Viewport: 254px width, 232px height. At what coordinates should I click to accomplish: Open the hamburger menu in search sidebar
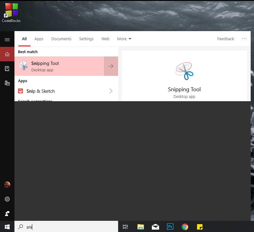click(x=7, y=40)
